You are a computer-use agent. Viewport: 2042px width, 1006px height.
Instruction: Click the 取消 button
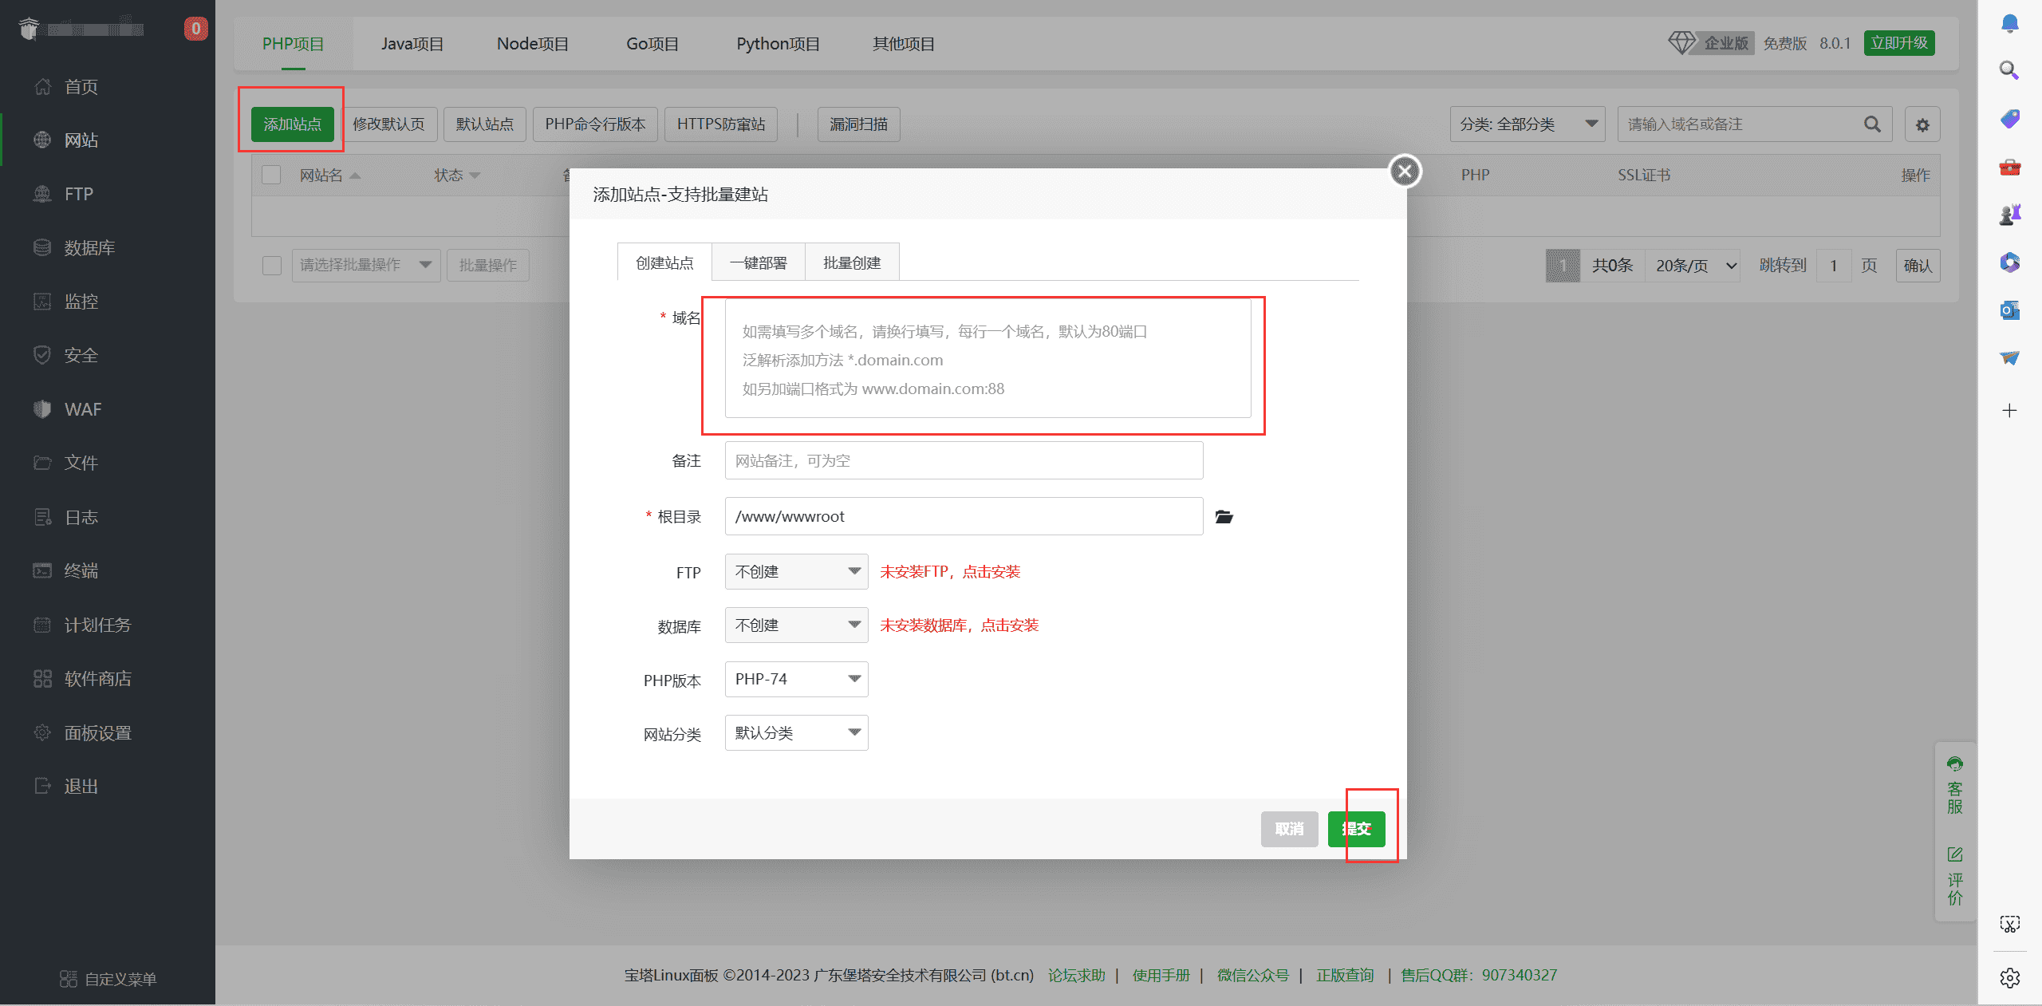point(1289,829)
